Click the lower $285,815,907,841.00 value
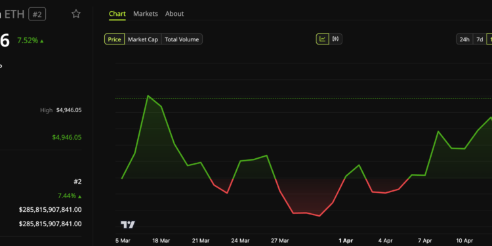This screenshot has width=492, height=246. tap(51, 224)
